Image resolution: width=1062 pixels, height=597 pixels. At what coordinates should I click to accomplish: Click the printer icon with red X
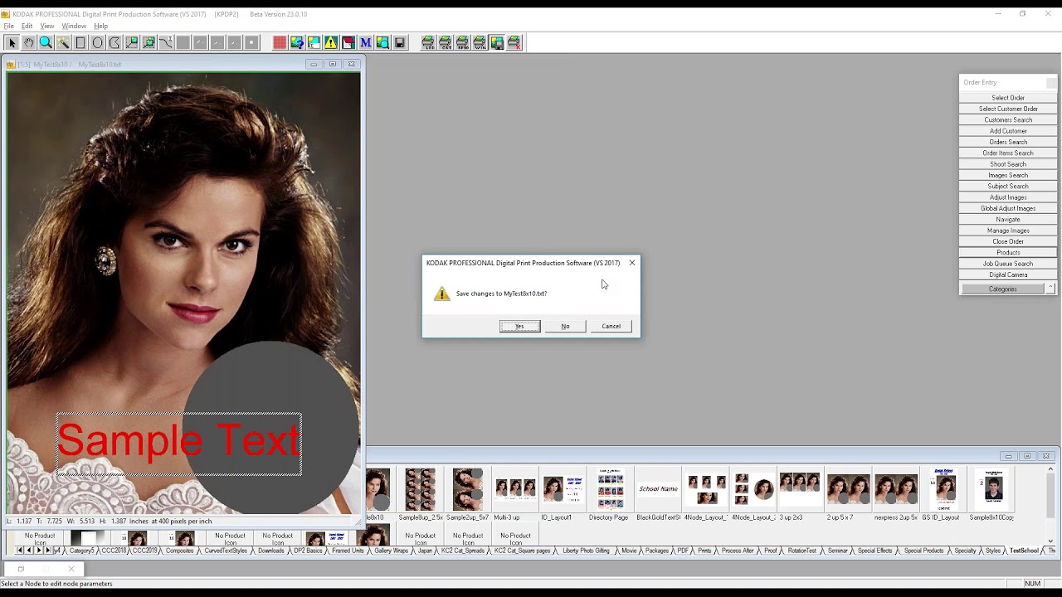(514, 42)
